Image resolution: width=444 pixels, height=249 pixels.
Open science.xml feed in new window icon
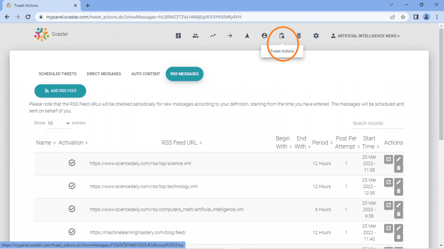(x=388, y=159)
